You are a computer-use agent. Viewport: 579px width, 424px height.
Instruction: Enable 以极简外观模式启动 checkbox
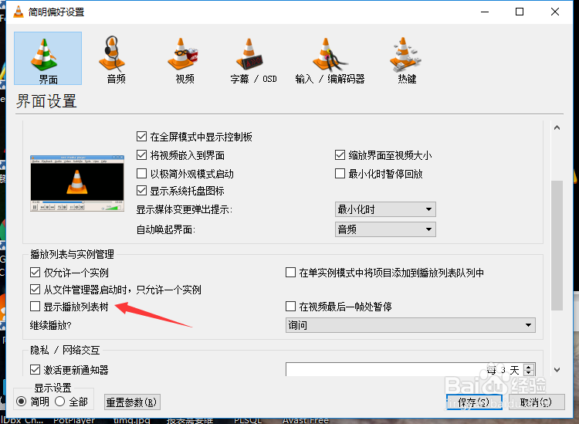[x=141, y=174]
